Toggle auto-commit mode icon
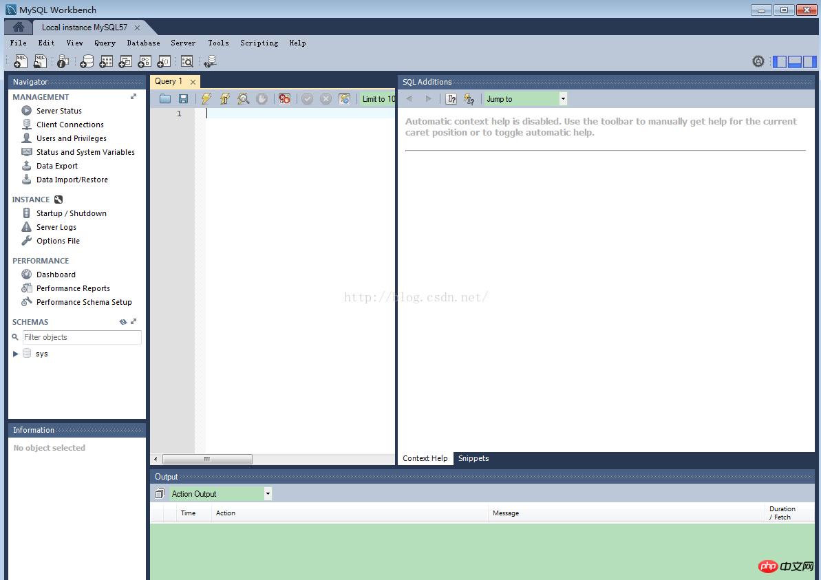The width and height of the screenshot is (821, 580). pos(344,98)
